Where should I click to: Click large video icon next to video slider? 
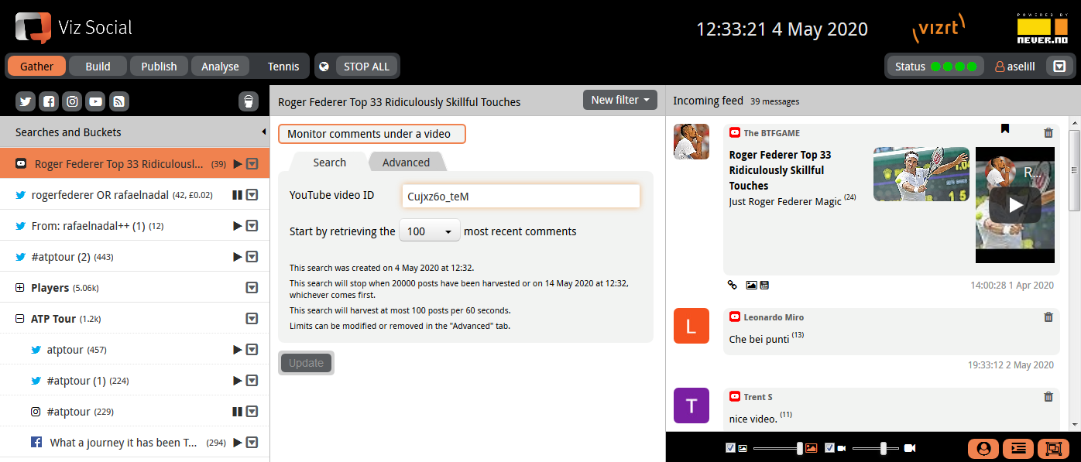coord(910,448)
